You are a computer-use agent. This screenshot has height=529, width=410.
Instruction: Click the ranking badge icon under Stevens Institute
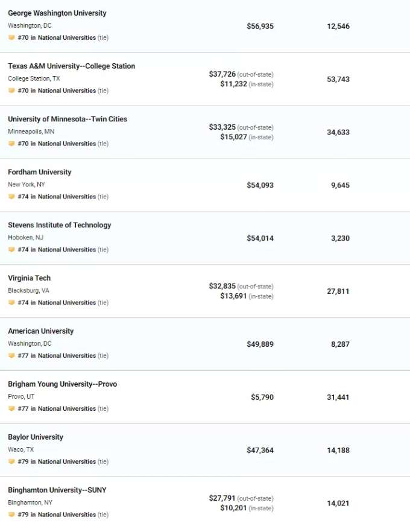click(11, 249)
